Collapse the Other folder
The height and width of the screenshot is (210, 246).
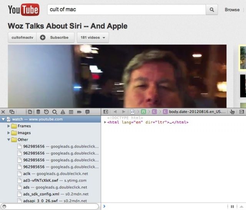pos(9,140)
